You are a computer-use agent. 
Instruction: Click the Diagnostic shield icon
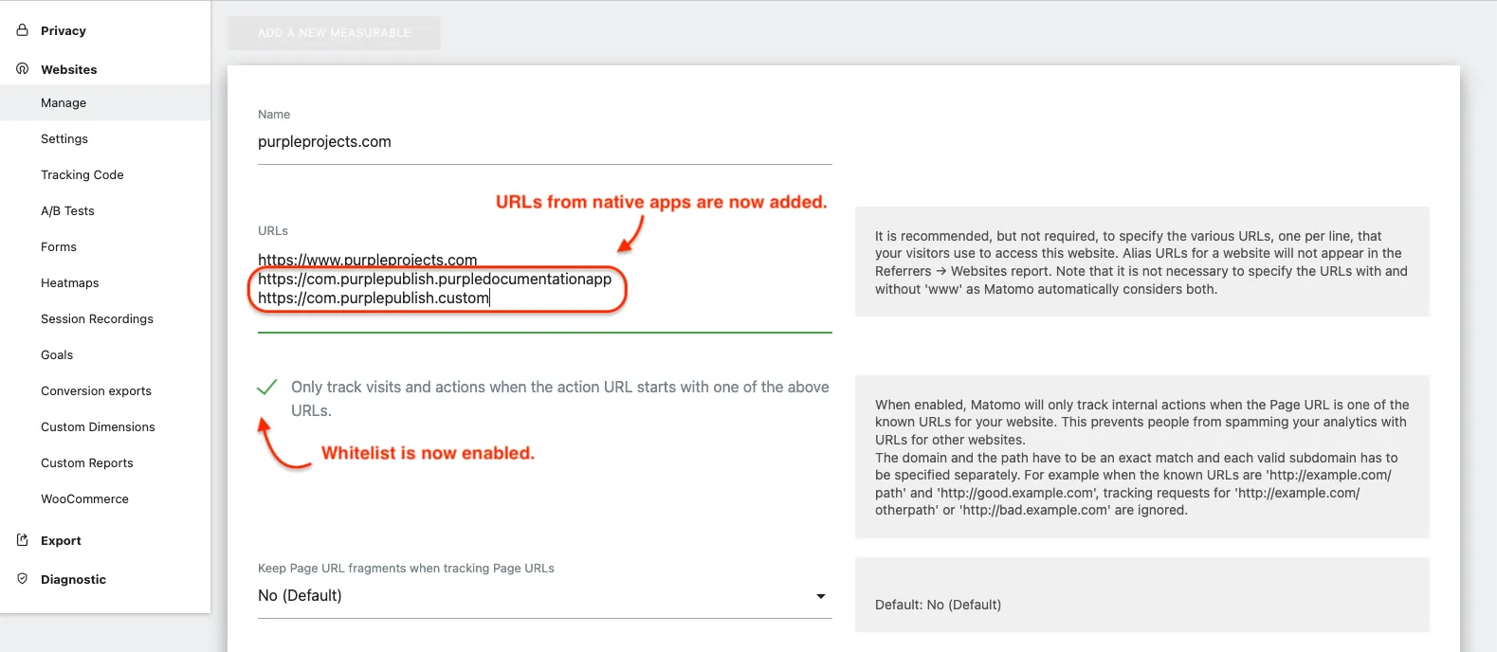[23, 579]
